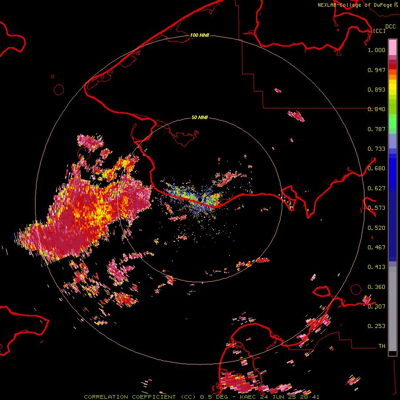
Task: Click the 0.947 scale value
Action: pos(376,70)
